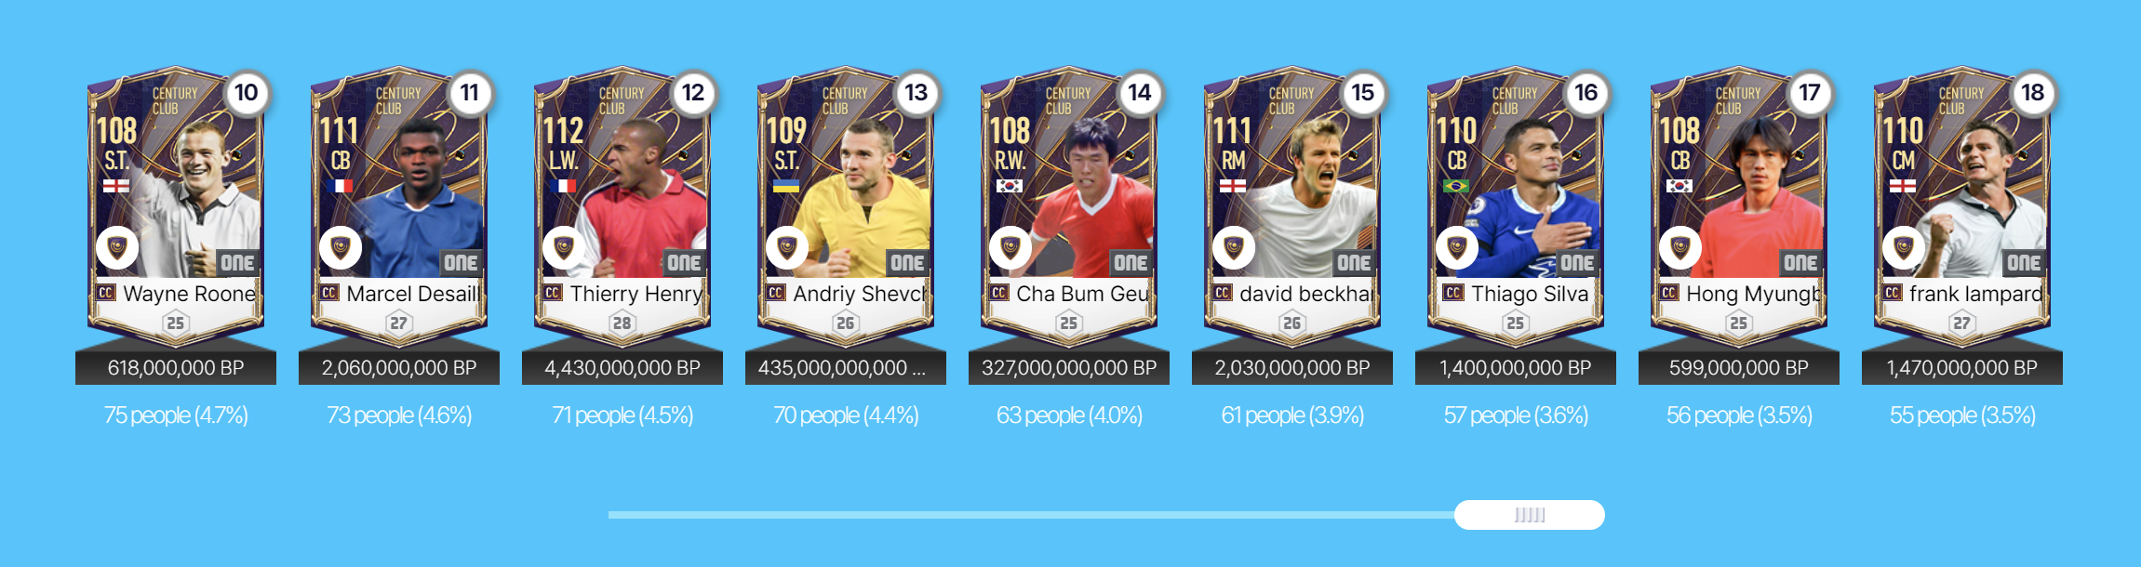Click rank badge 18 on lampard card
2141x567 pixels.
tap(2033, 93)
